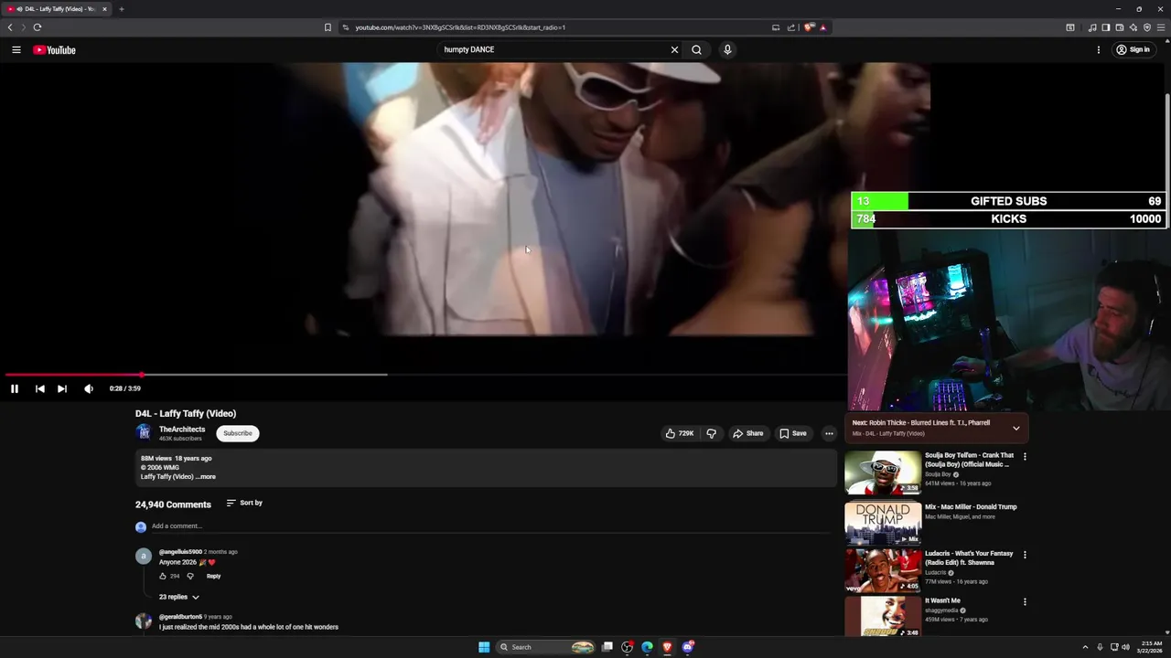Open options for It Wasn't Me
1171x658 pixels.
coord(1025,601)
